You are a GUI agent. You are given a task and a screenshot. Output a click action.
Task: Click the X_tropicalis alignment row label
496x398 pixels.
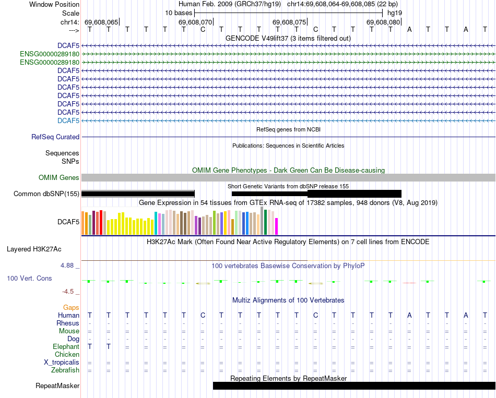click(62, 363)
